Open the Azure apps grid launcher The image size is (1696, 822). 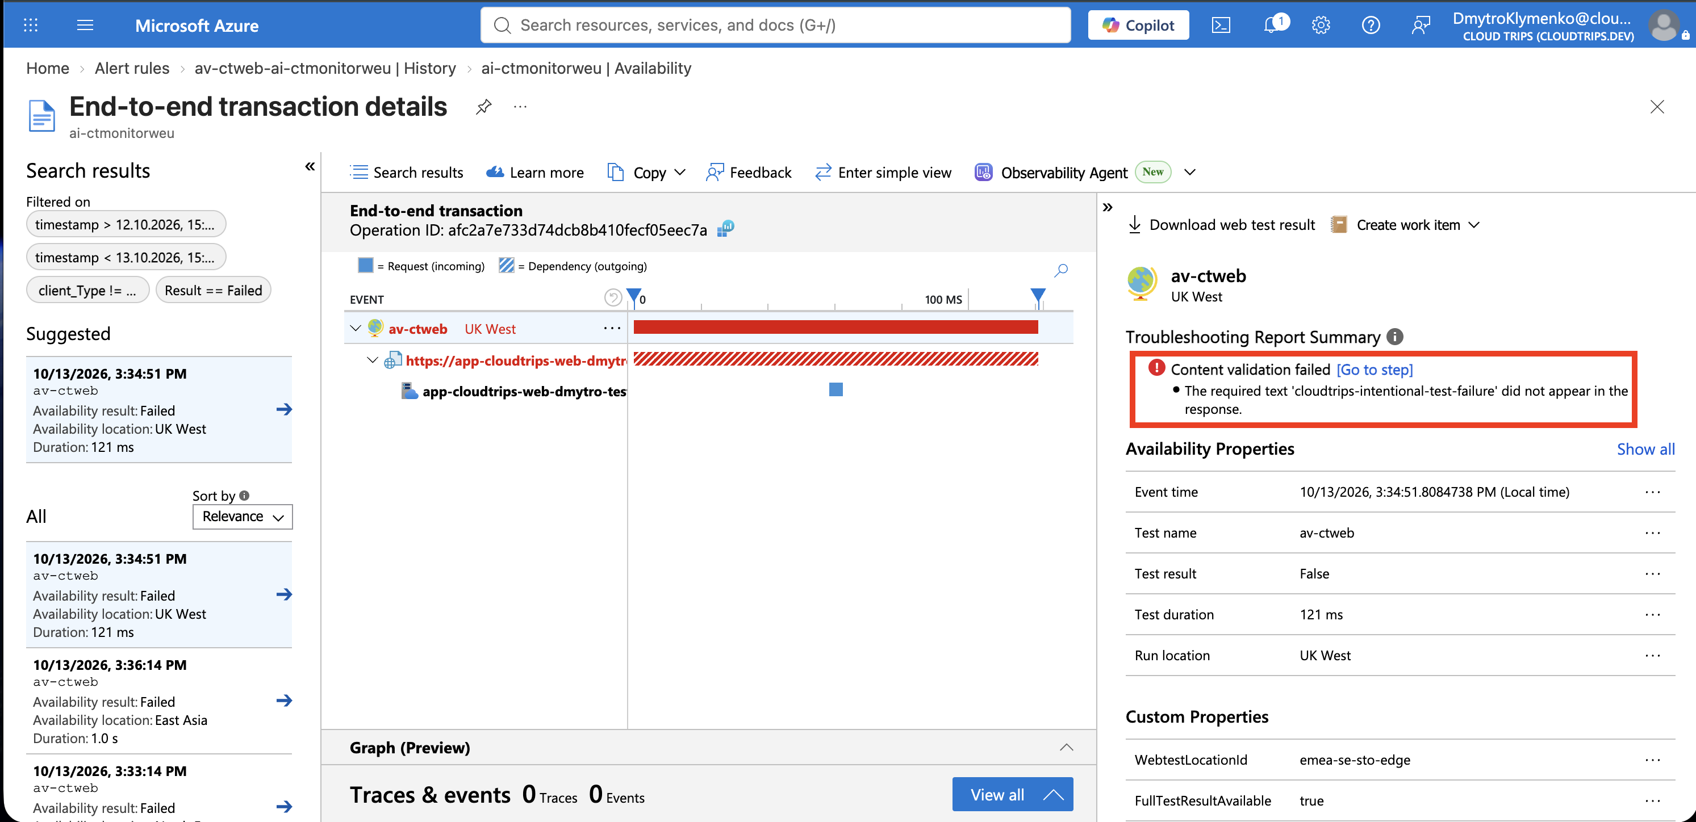pos(31,25)
